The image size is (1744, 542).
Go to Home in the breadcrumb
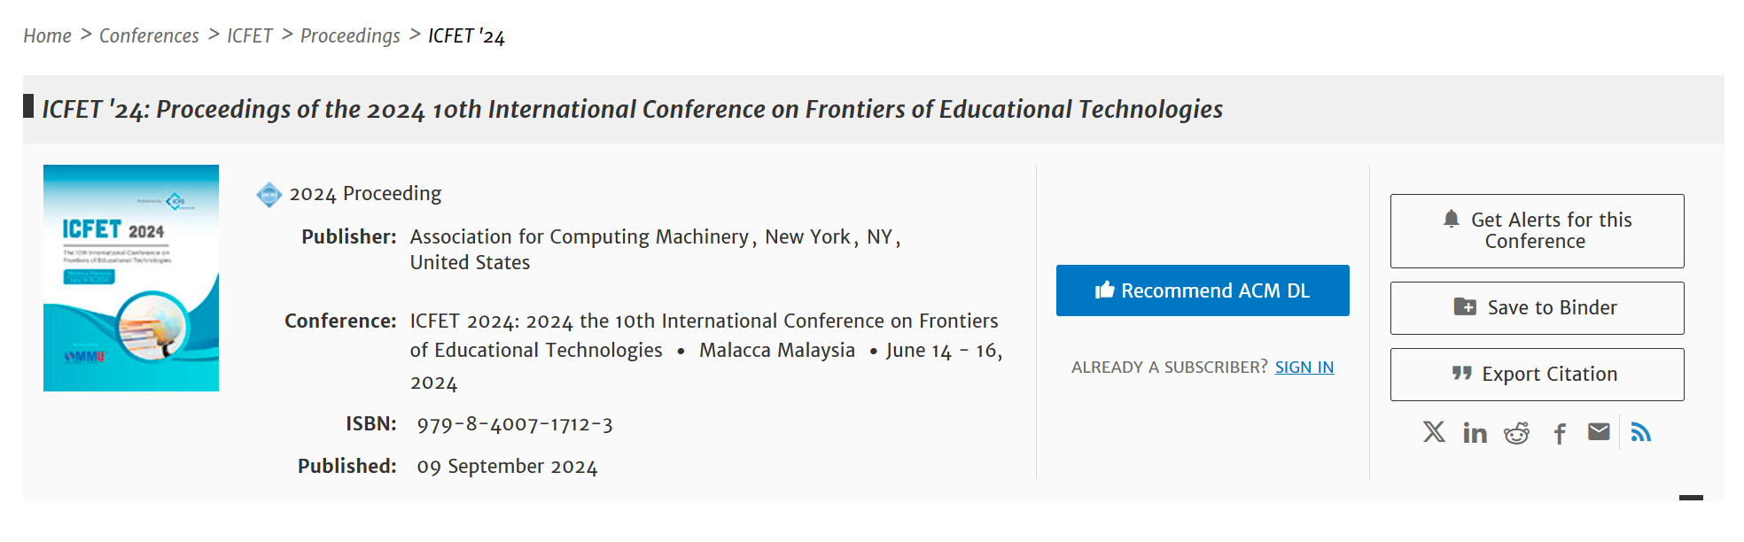[48, 35]
